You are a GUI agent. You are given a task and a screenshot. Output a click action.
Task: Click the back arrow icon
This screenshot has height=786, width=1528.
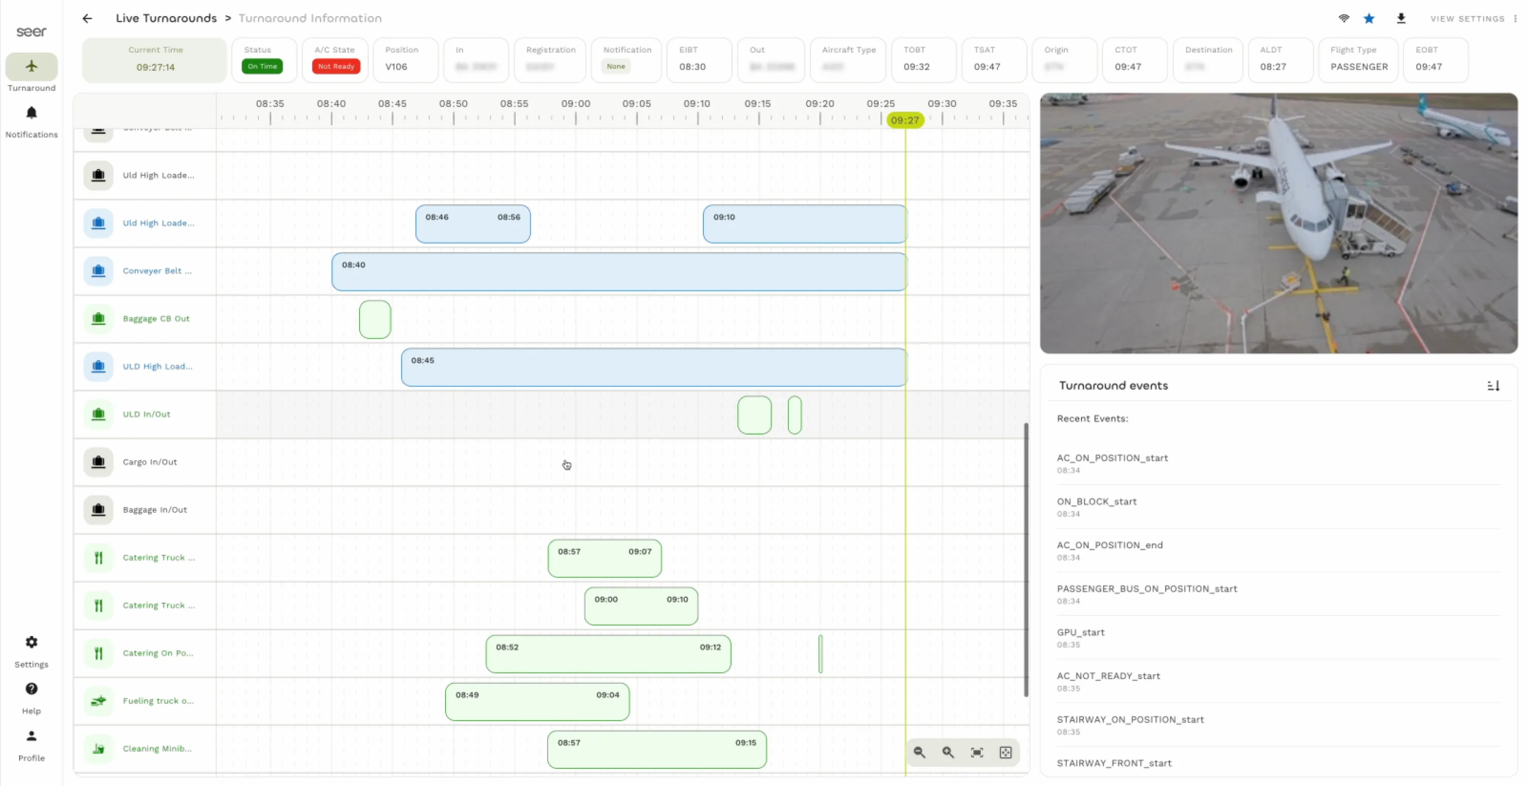tap(87, 18)
